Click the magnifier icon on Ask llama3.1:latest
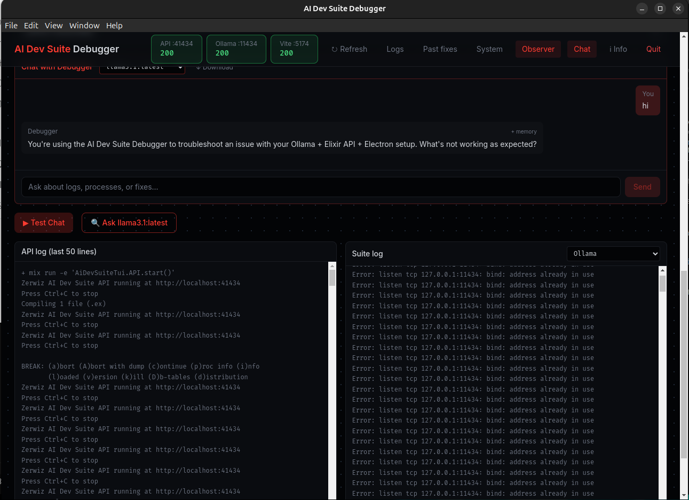 point(95,223)
